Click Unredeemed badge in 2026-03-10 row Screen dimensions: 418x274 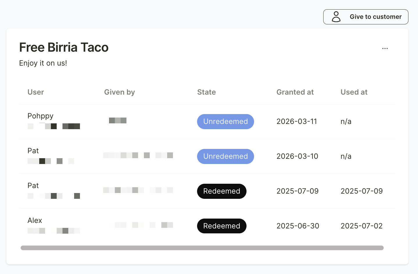pyautogui.click(x=226, y=156)
